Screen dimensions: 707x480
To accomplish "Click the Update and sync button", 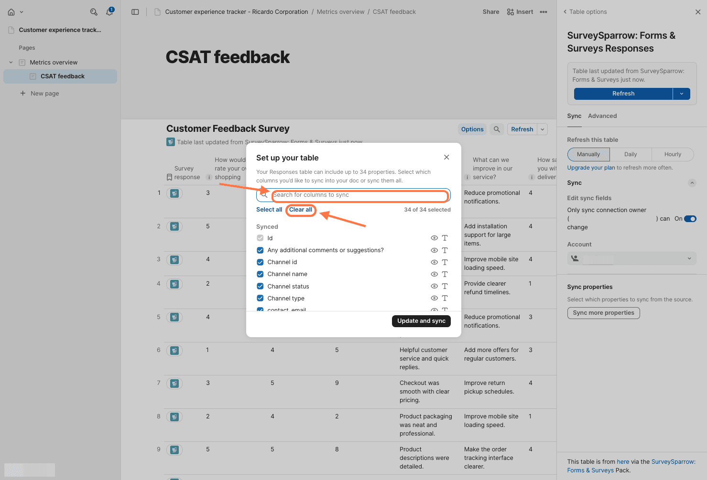I will point(421,321).
